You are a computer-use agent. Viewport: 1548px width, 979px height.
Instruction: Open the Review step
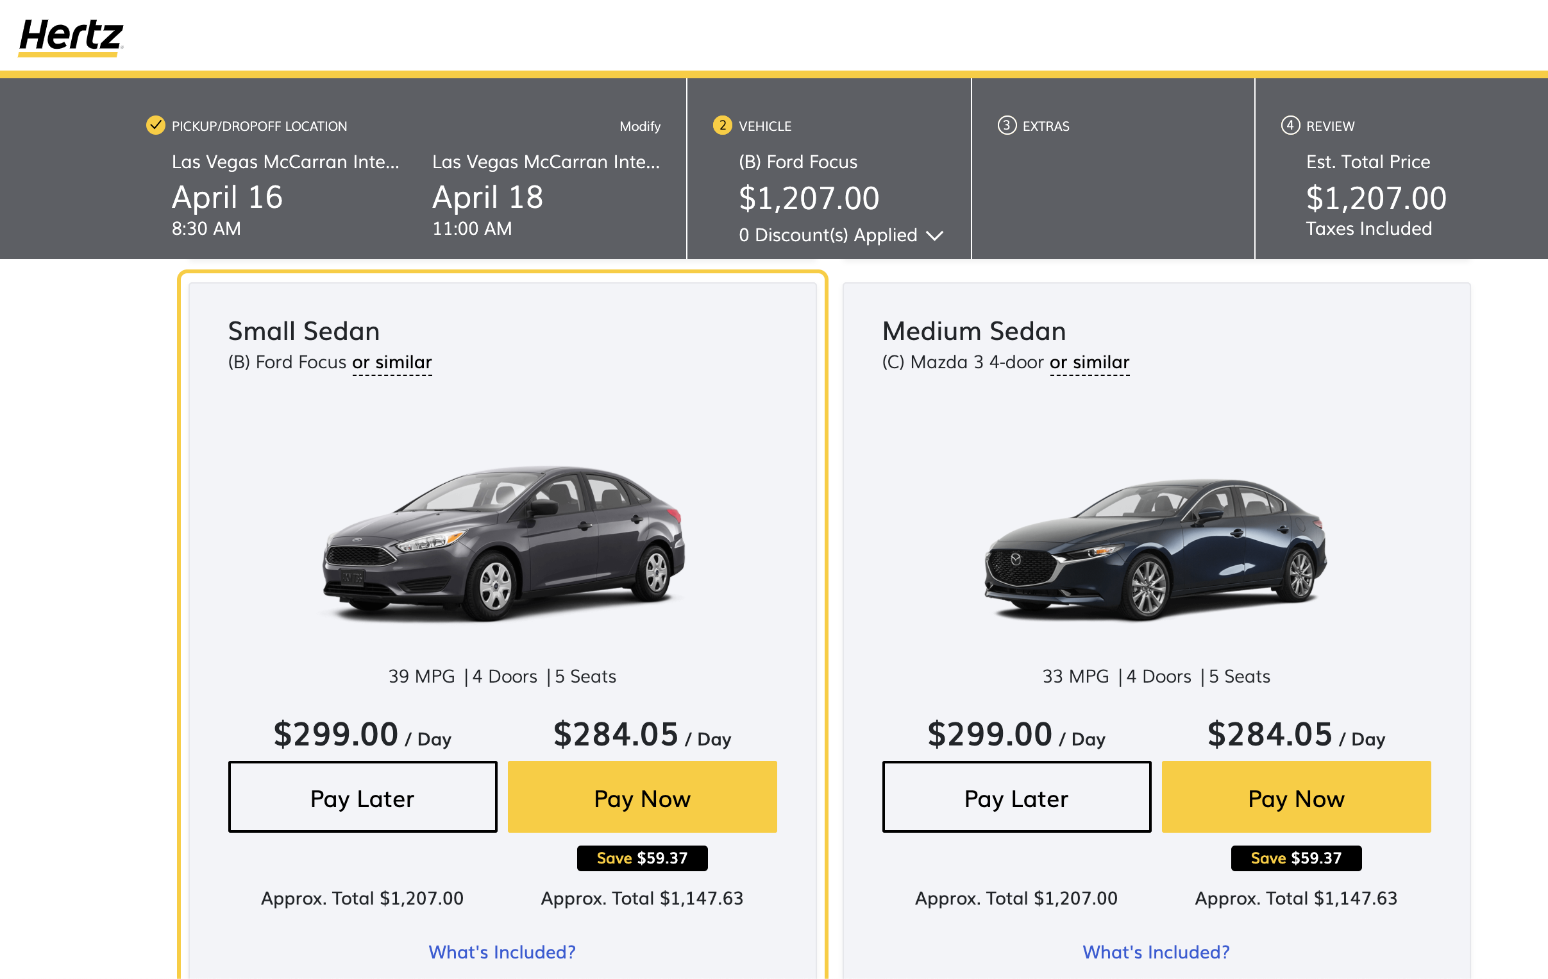pos(1329,126)
